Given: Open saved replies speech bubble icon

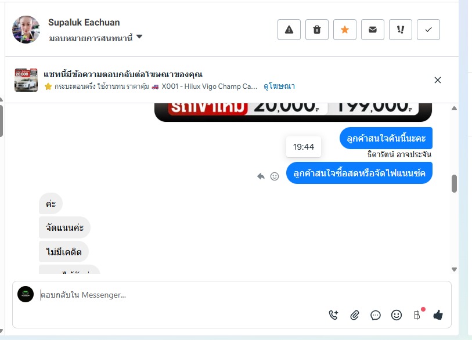Looking at the screenshot, I should (x=376, y=315).
